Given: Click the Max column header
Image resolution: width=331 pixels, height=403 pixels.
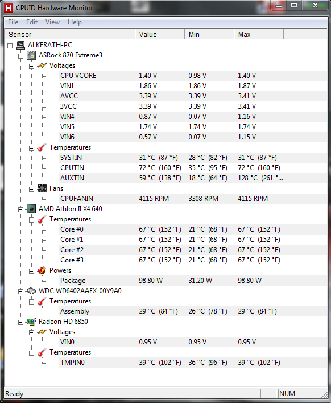Looking at the screenshot, I should tap(259, 35).
